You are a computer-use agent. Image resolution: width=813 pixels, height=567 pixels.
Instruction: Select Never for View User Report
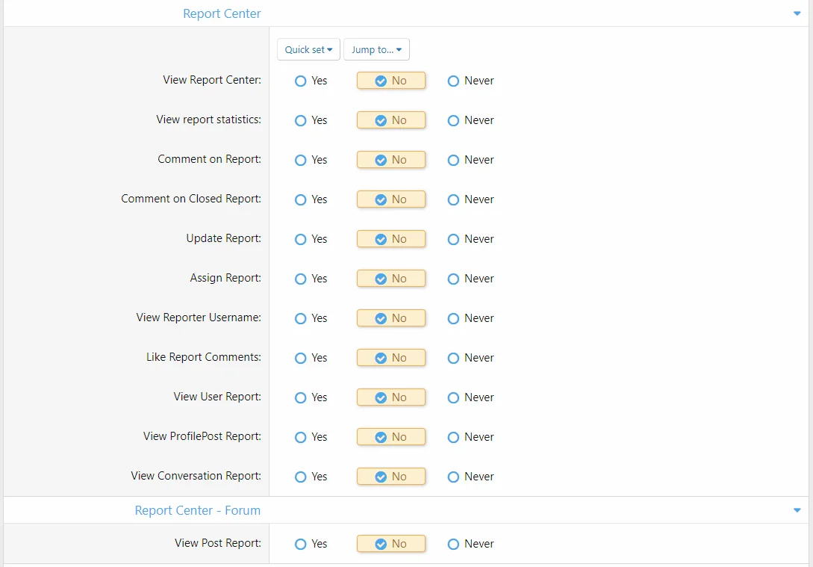point(453,397)
